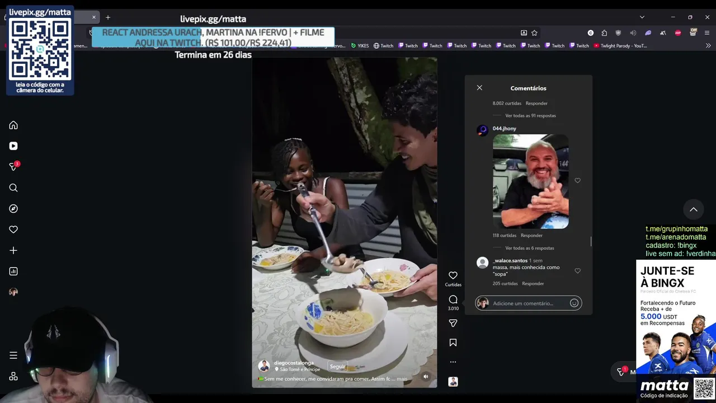This screenshot has height=403, width=716.
Task: Click the comments panel scrollbar
Action: pos(591,242)
